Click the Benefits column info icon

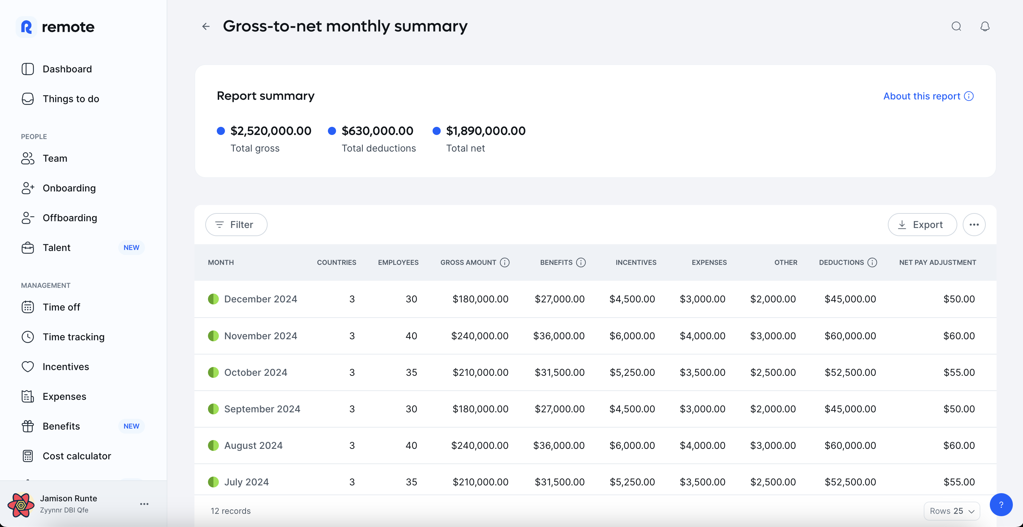(581, 262)
